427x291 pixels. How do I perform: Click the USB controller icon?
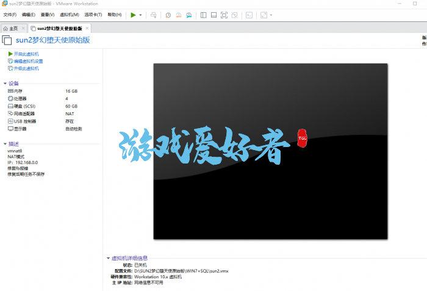pos(10,121)
